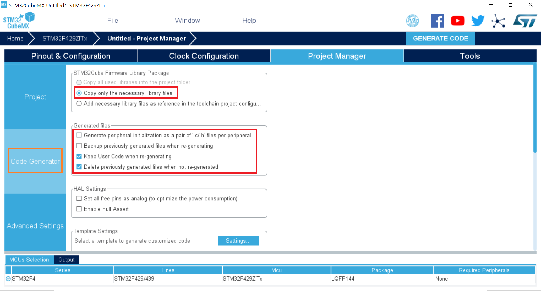Select Copy all used libraries into project folder
Screen dimensions: 541x291
79,82
